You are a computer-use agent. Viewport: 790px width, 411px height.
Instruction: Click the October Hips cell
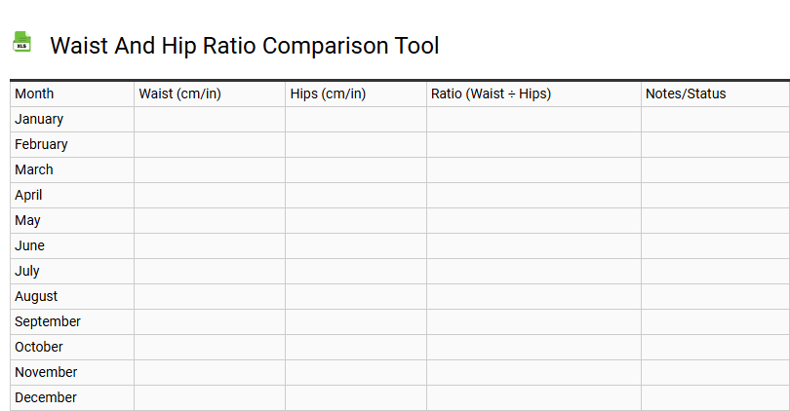356,347
